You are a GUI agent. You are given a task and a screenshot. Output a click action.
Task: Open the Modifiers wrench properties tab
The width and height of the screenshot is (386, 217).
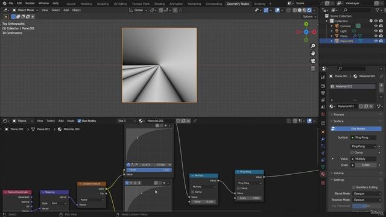323,139
